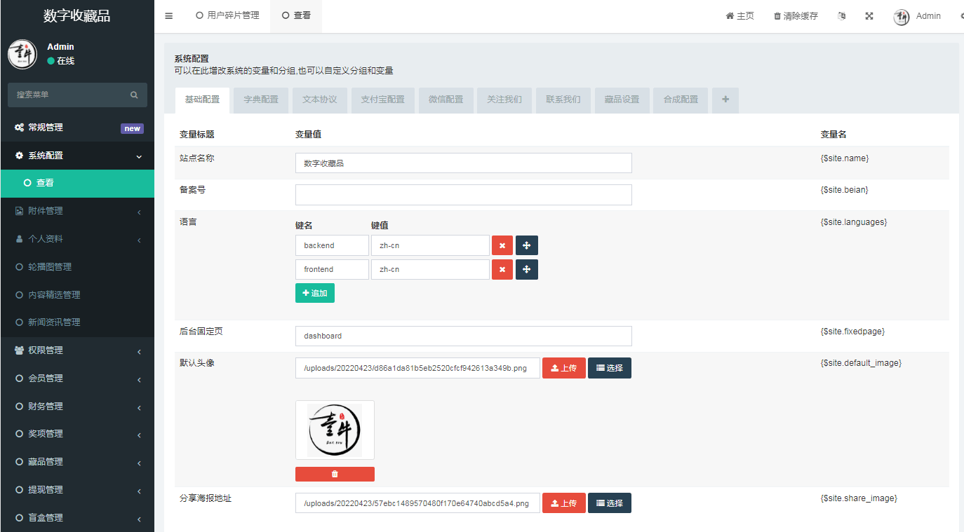The image size is (964, 532).
Task: Click the language switch icon in header
Action: tap(841, 16)
